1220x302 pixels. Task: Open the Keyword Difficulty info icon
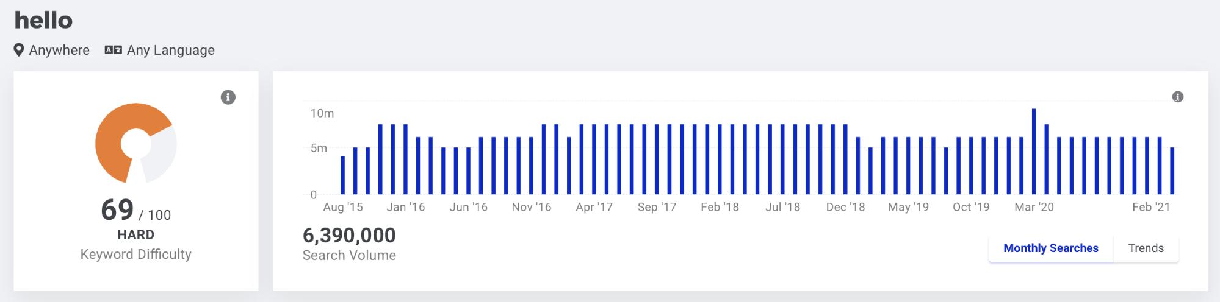(x=228, y=97)
